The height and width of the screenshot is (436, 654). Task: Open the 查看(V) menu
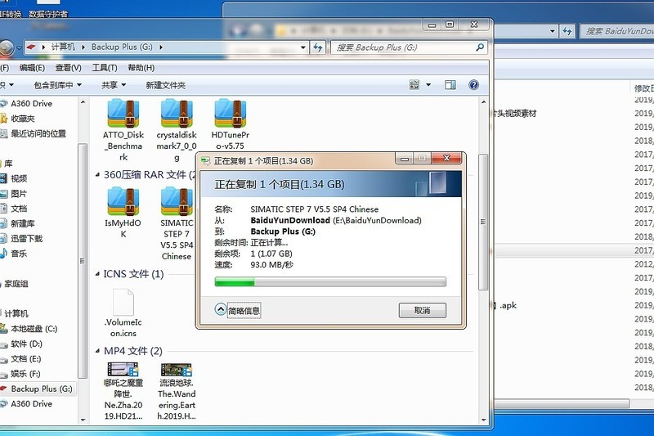coord(65,68)
